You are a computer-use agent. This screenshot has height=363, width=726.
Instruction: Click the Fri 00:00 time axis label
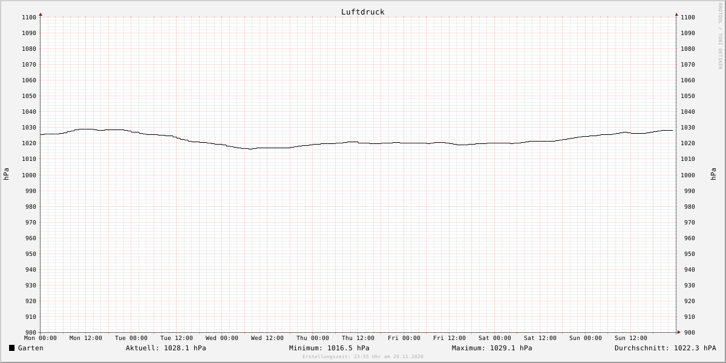[x=404, y=338]
